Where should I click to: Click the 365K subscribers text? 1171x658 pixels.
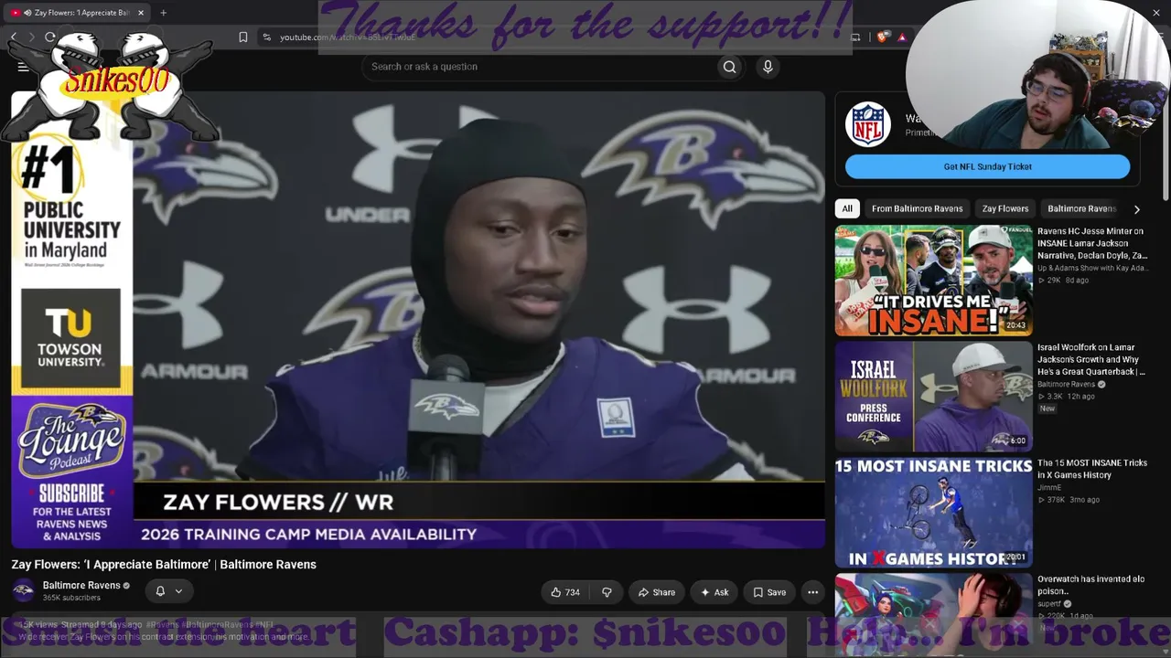[71, 598]
